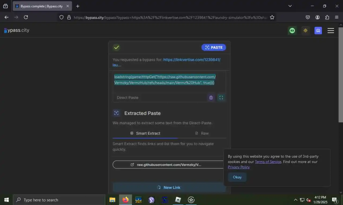Click the site padlock security icon
The image size is (343, 205).
[69, 17]
